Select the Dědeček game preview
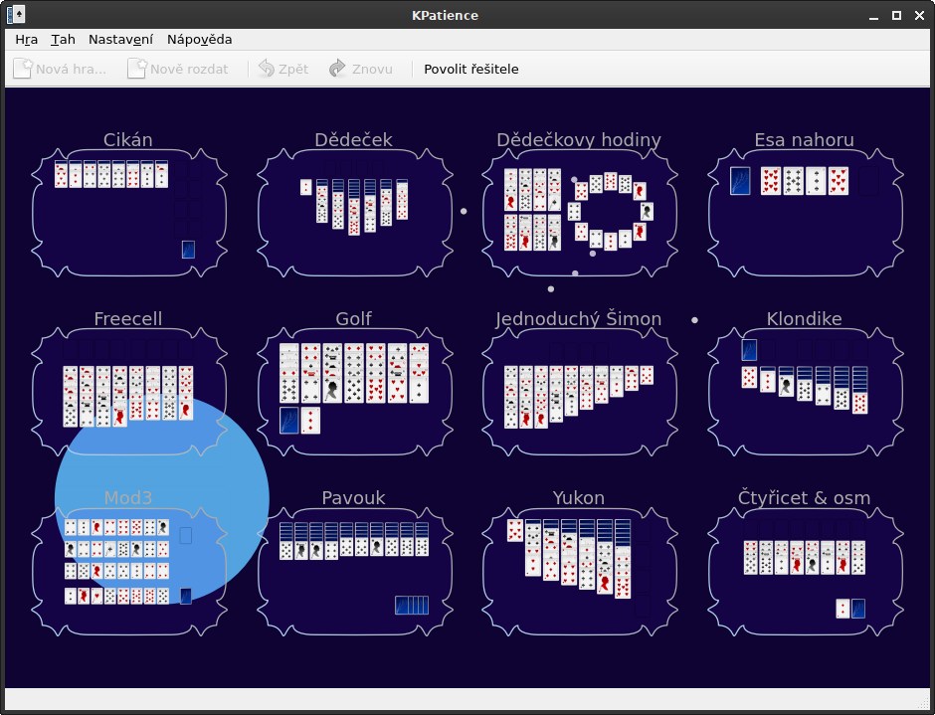 point(354,213)
